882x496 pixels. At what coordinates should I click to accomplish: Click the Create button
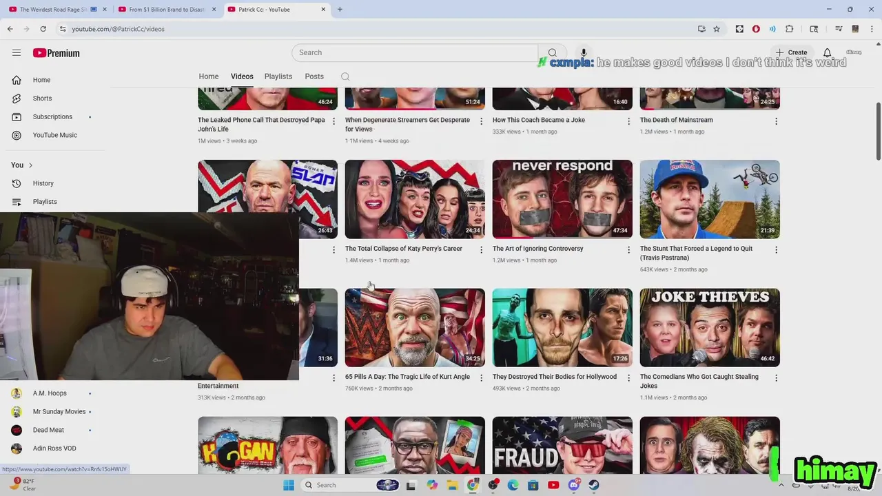[791, 52]
